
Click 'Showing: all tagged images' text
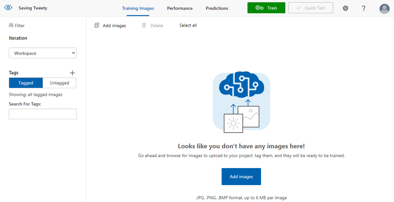click(35, 95)
